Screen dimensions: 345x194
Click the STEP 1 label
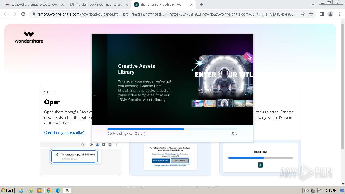click(50, 92)
